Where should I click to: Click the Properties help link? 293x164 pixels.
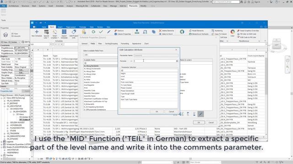pyautogui.click(x=6, y=91)
